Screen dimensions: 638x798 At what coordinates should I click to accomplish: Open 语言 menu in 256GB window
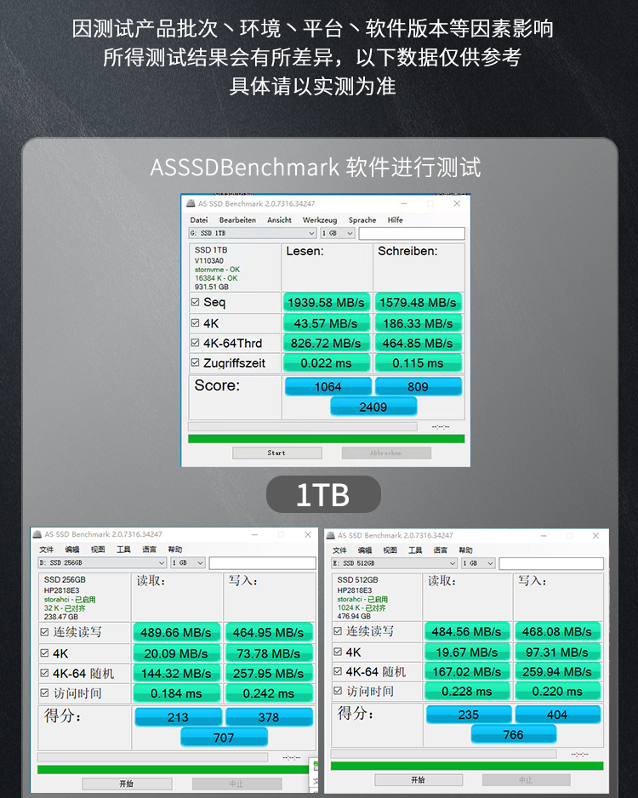[x=149, y=550]
